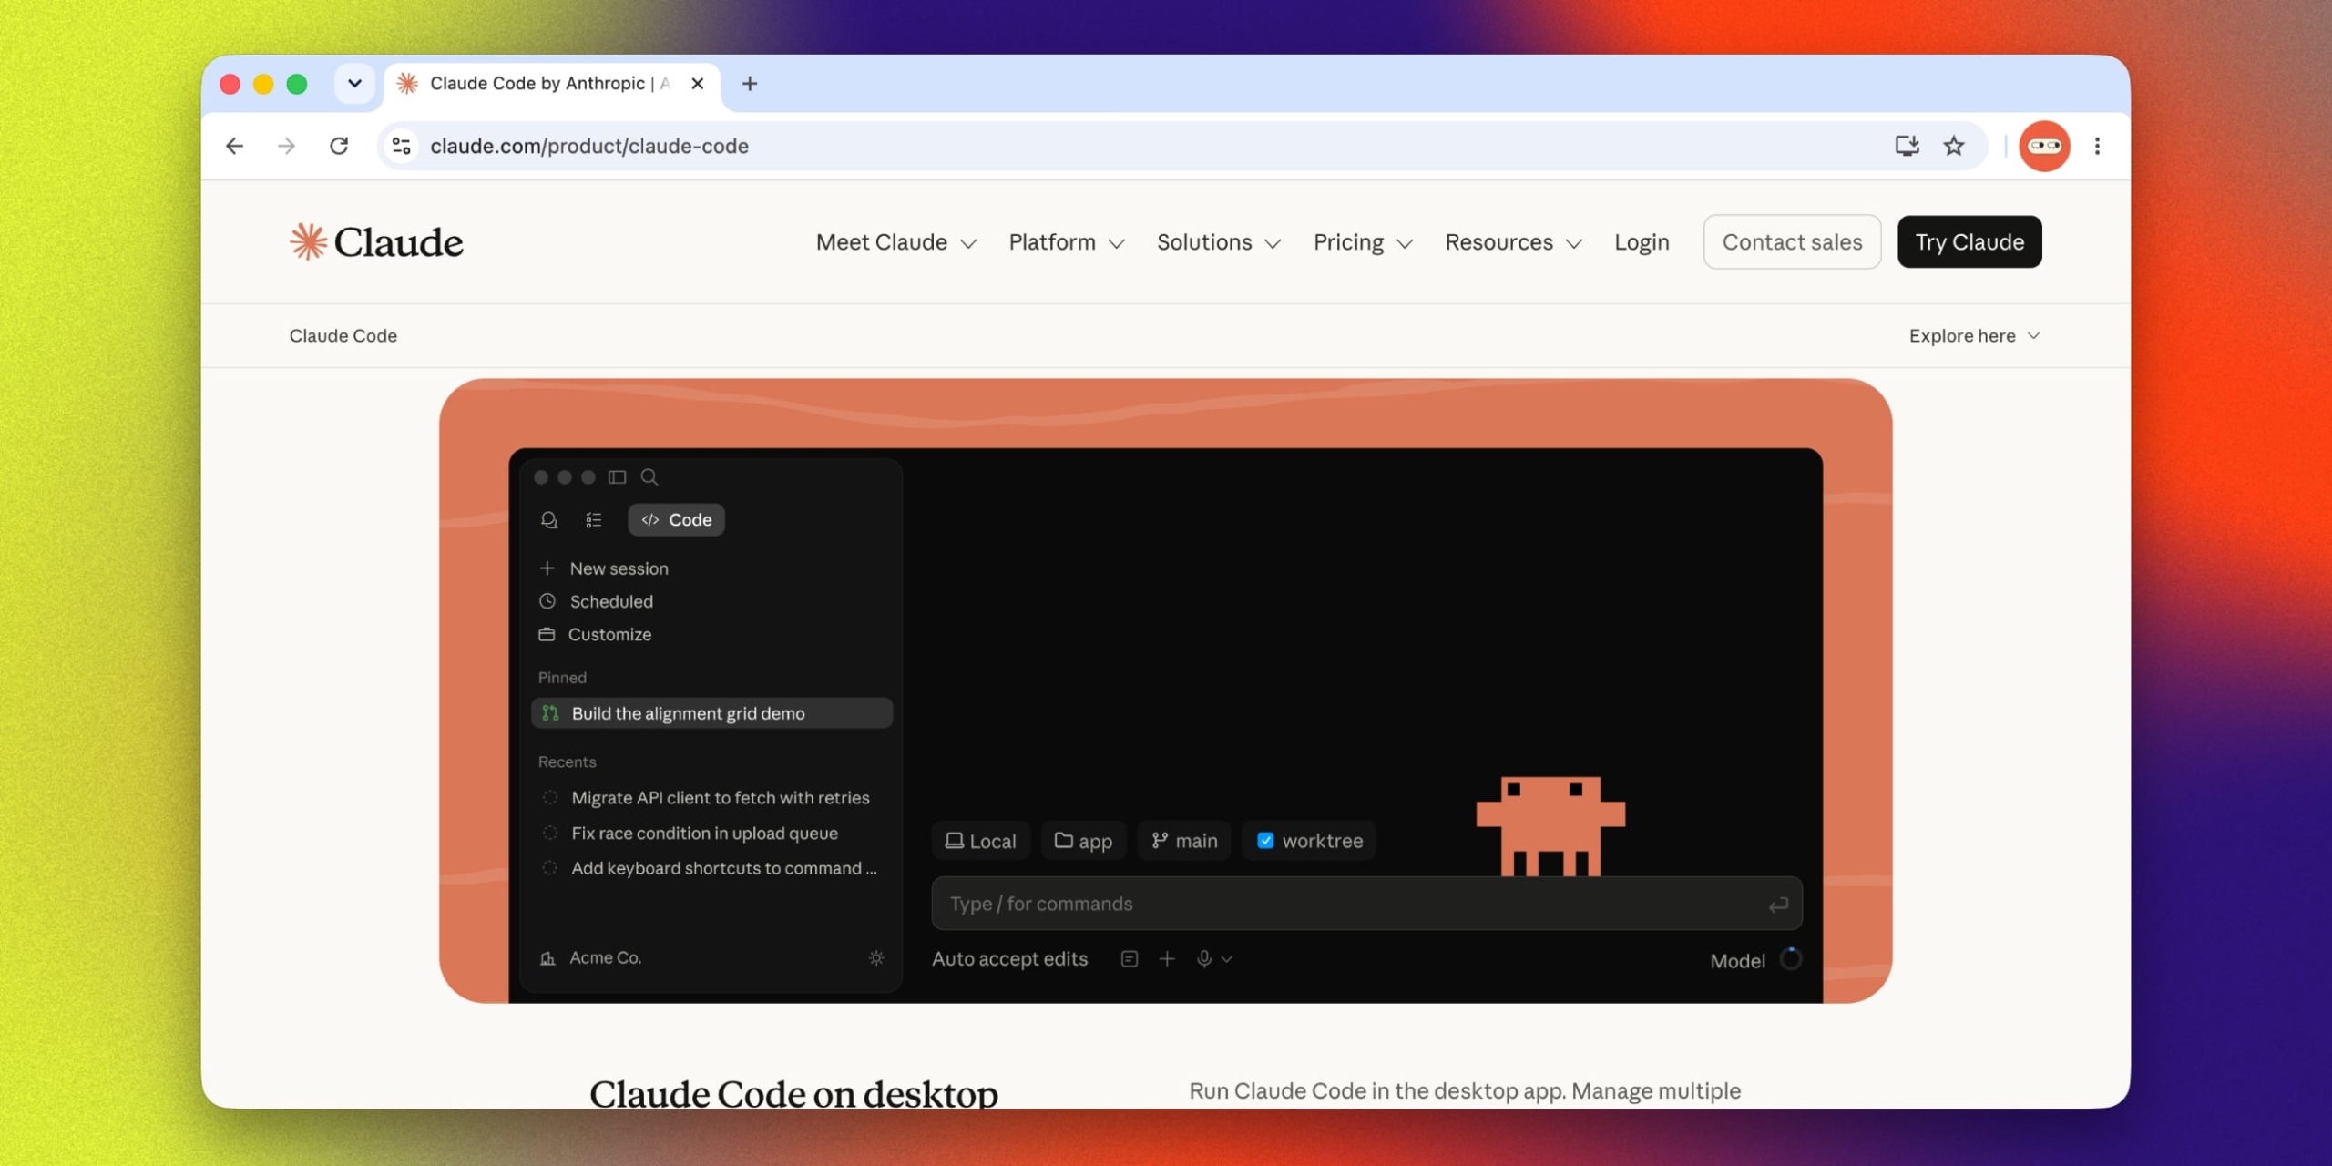Expand the Pricing menu

tap(1363, 242)
